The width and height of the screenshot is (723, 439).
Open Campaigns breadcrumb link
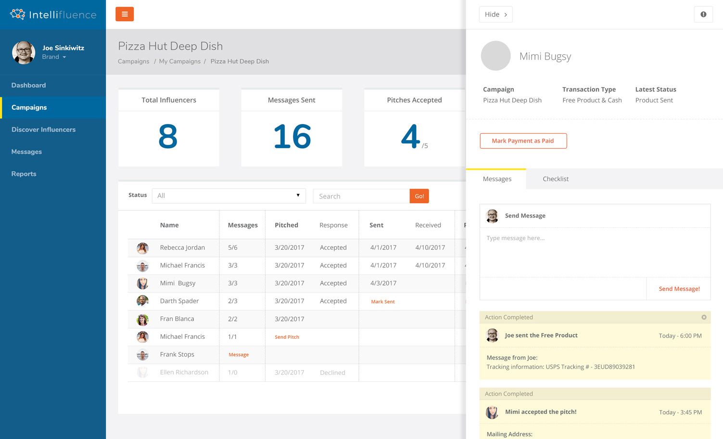click(x=134, y=62)
